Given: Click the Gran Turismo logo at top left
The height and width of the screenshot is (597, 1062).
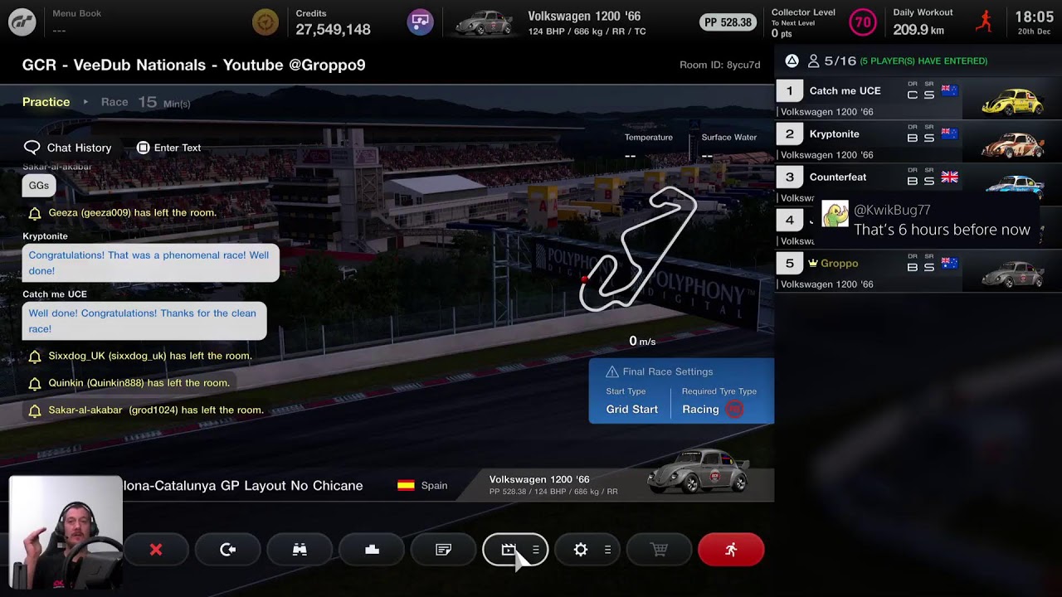Looking at the screenshot, I should 22,22.
